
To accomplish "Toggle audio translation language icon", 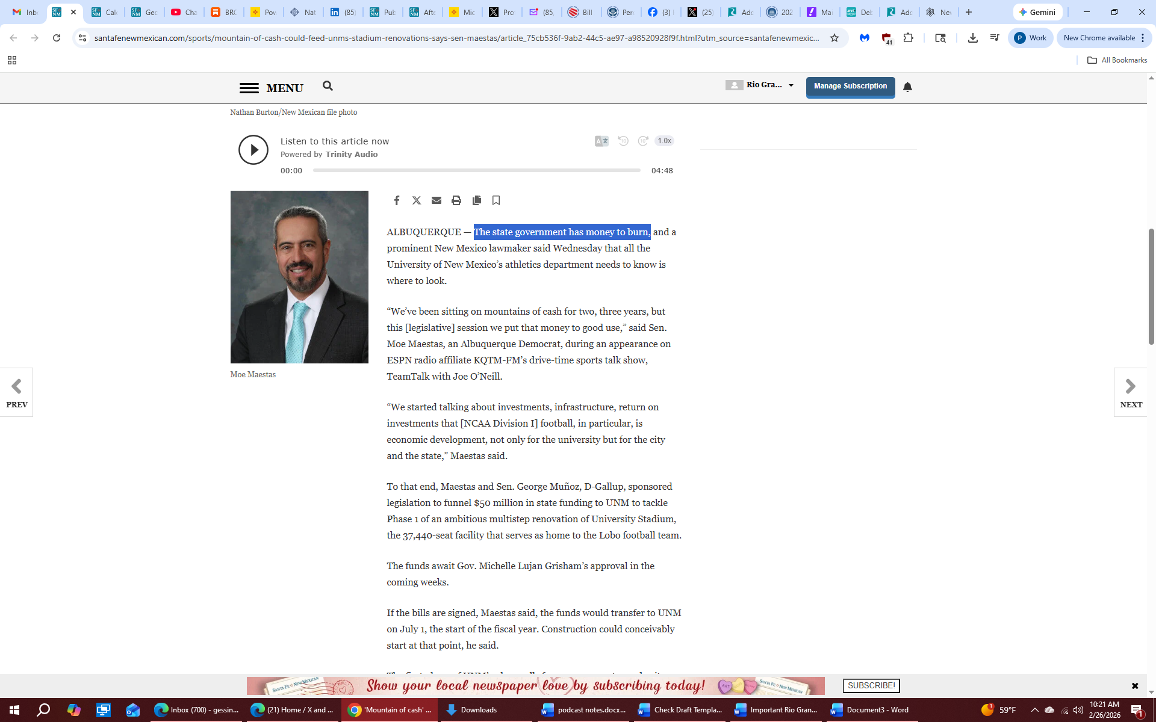I will tap(601, 141).
